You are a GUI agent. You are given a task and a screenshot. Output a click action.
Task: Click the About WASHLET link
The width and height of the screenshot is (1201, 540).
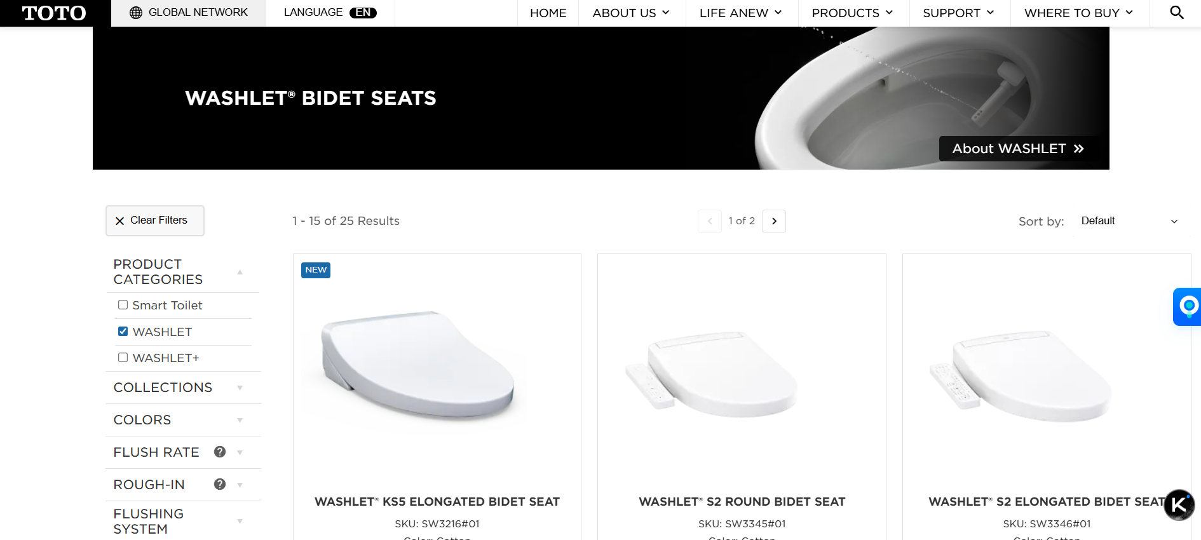click(x=1017, y=149)
